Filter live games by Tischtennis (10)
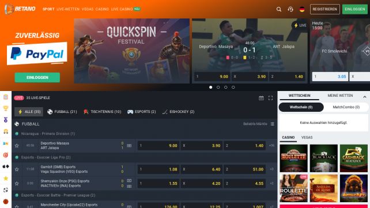Image resolution: width=370 pixels, height=208 pixels. coord(103,112)
